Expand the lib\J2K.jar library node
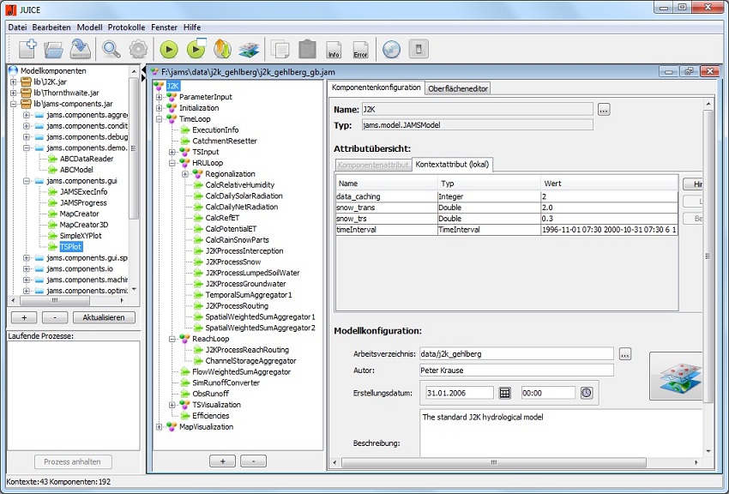This screenshot has width=729, height=494. point(14,81)
